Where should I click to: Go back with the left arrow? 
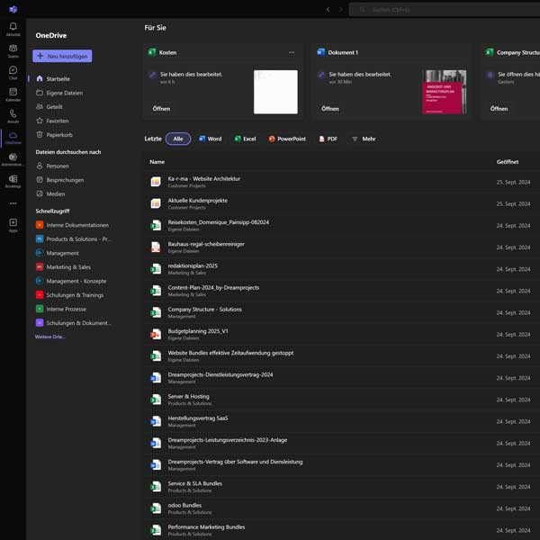(328, 10)
